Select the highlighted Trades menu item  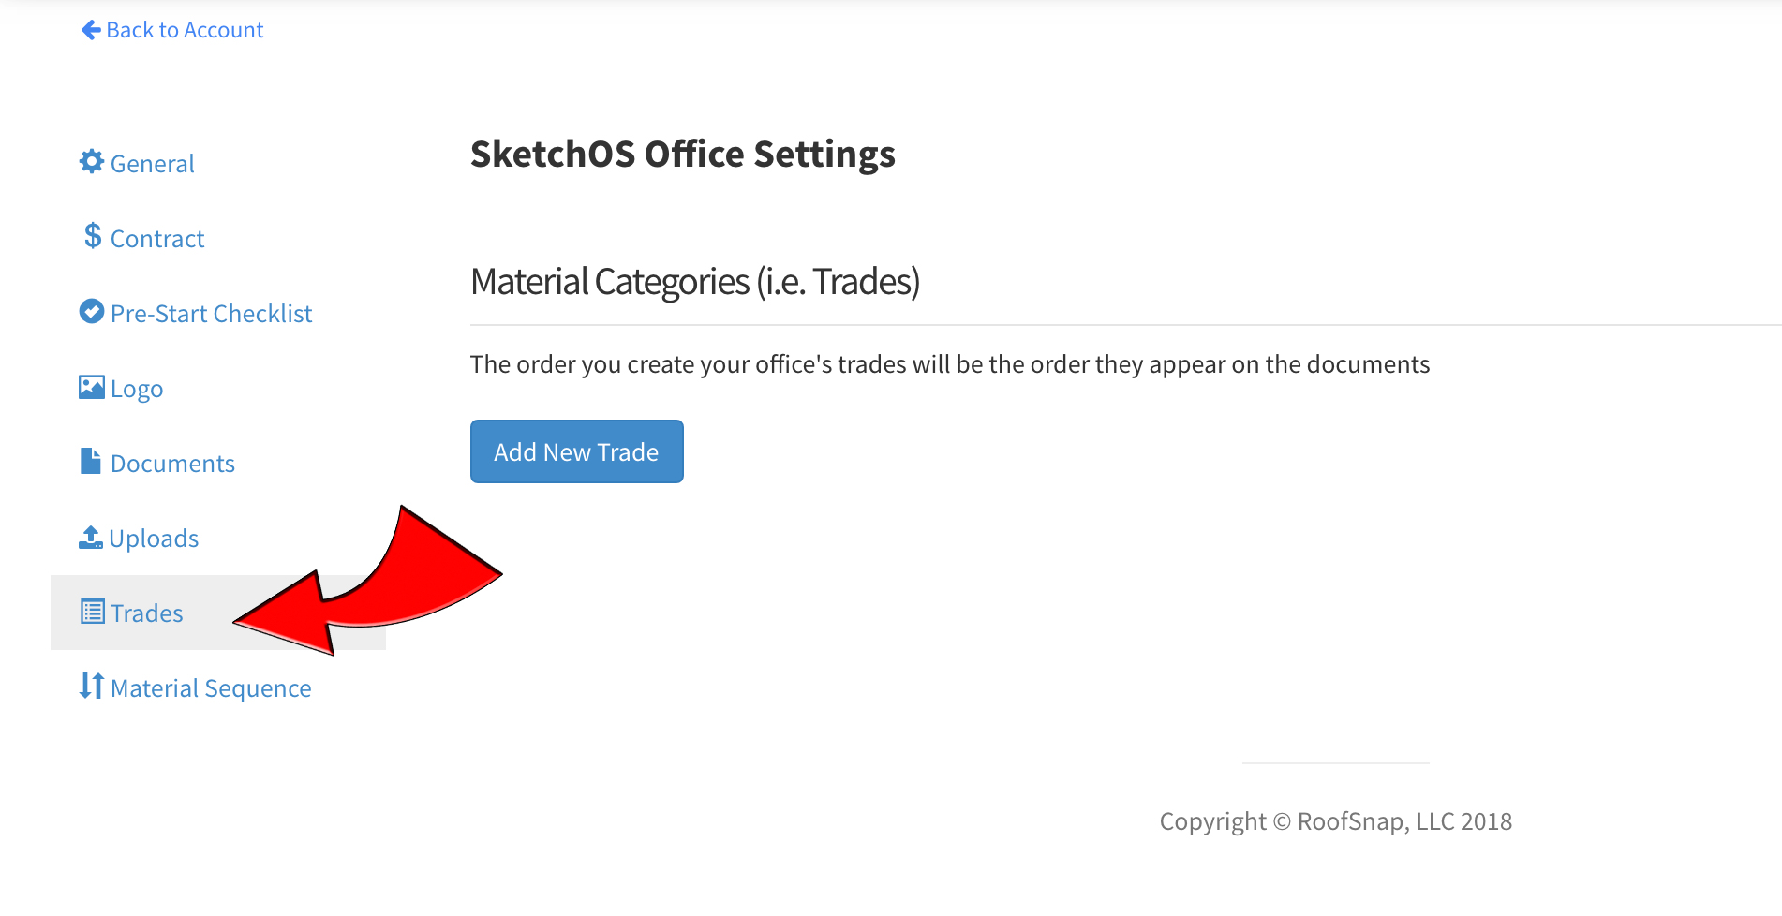tap(218, 613)
